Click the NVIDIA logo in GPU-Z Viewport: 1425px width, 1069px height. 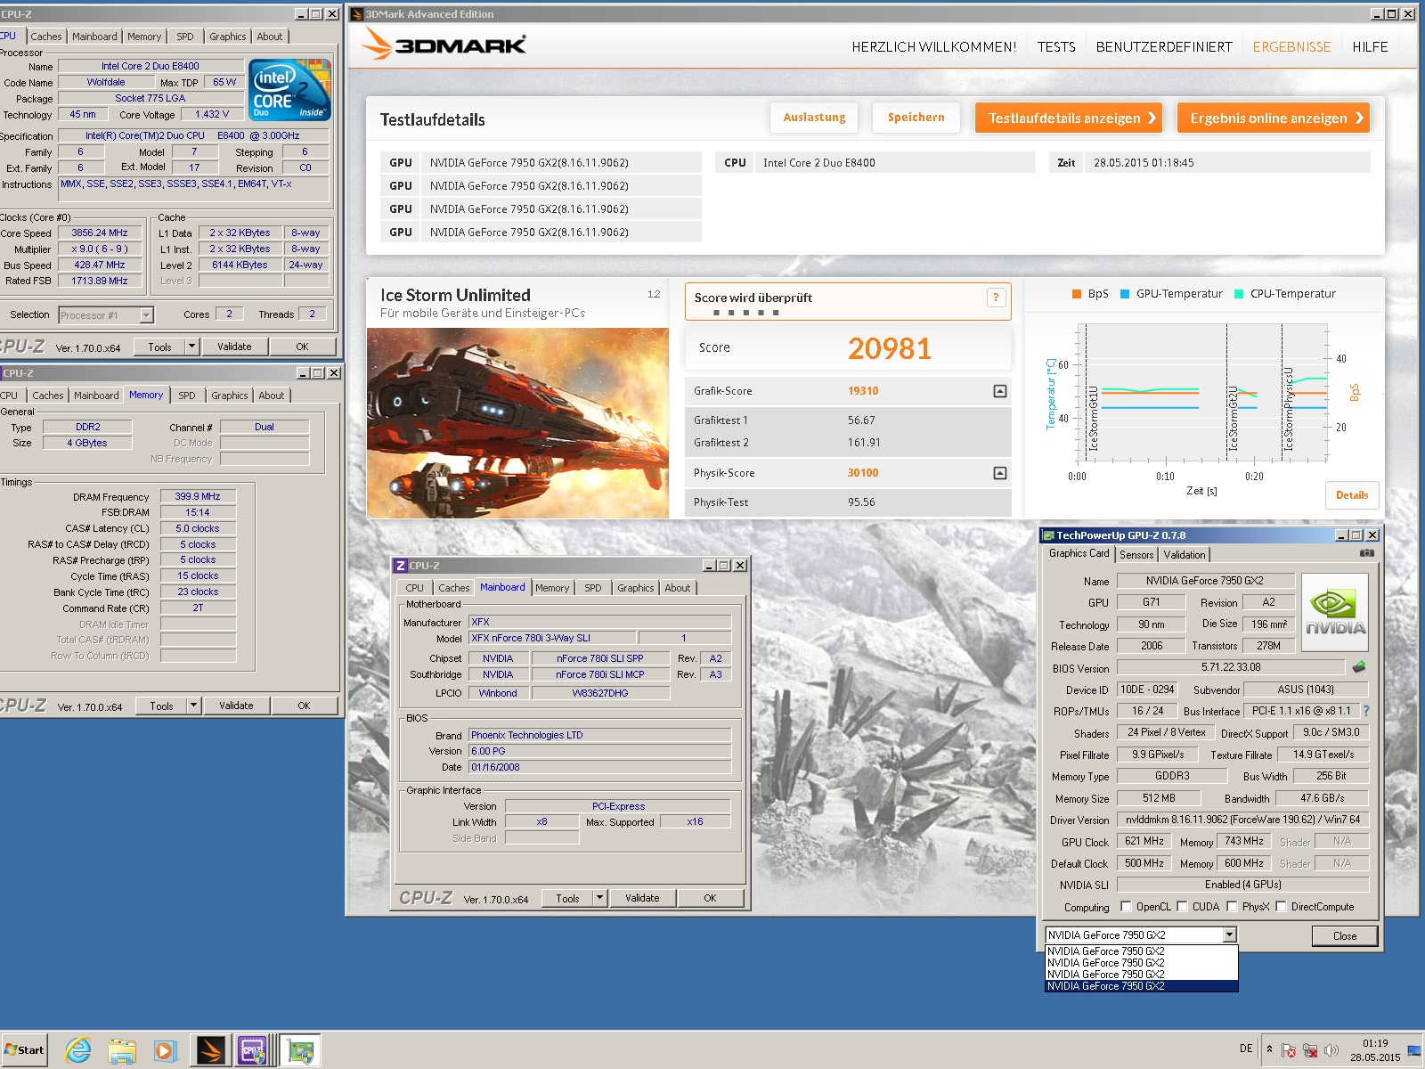pos(1335,612)
